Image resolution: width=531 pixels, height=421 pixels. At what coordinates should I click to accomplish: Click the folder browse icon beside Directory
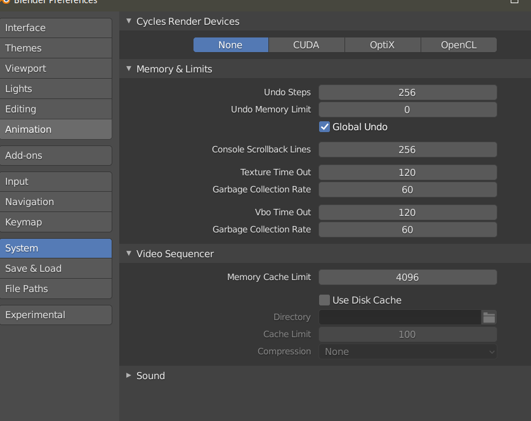point(489,317)
